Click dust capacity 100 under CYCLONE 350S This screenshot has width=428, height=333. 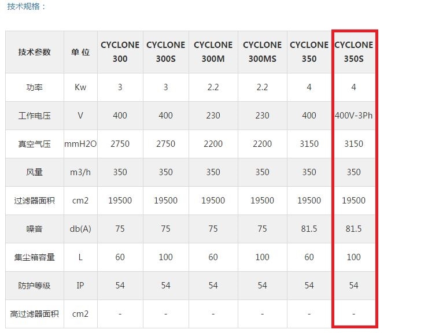click(x=354, y=257)
